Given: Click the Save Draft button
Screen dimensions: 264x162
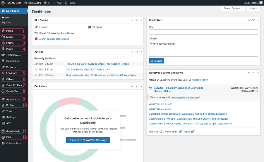Looking at the screenshot, I should point(156,61).
